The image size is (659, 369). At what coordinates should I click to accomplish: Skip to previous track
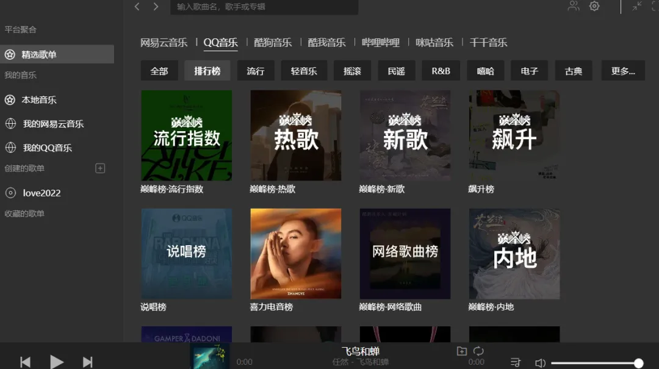click(25, 362)
